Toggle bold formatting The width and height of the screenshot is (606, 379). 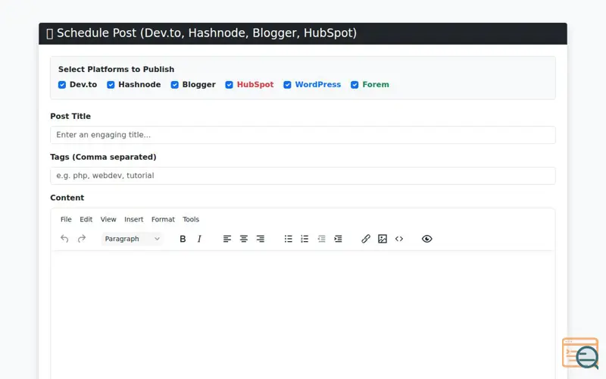pyautogui.click(x=183, y=239)
